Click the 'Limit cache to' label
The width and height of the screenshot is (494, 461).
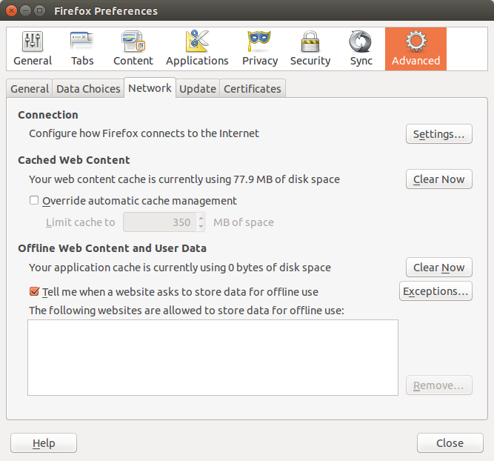[80, 222]
